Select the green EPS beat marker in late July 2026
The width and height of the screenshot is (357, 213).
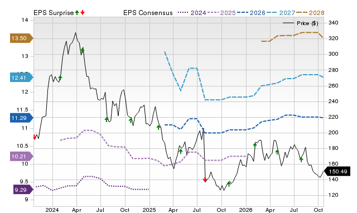tap(301, 159)
